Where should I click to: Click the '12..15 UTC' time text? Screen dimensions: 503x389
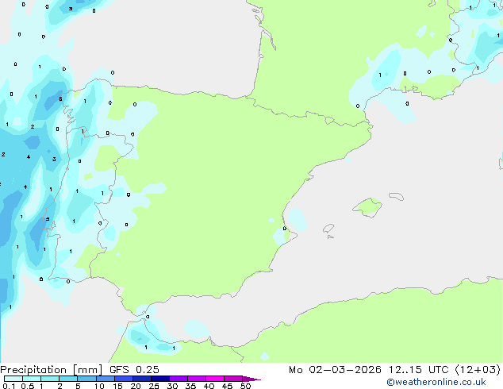[x=418, y=370]
